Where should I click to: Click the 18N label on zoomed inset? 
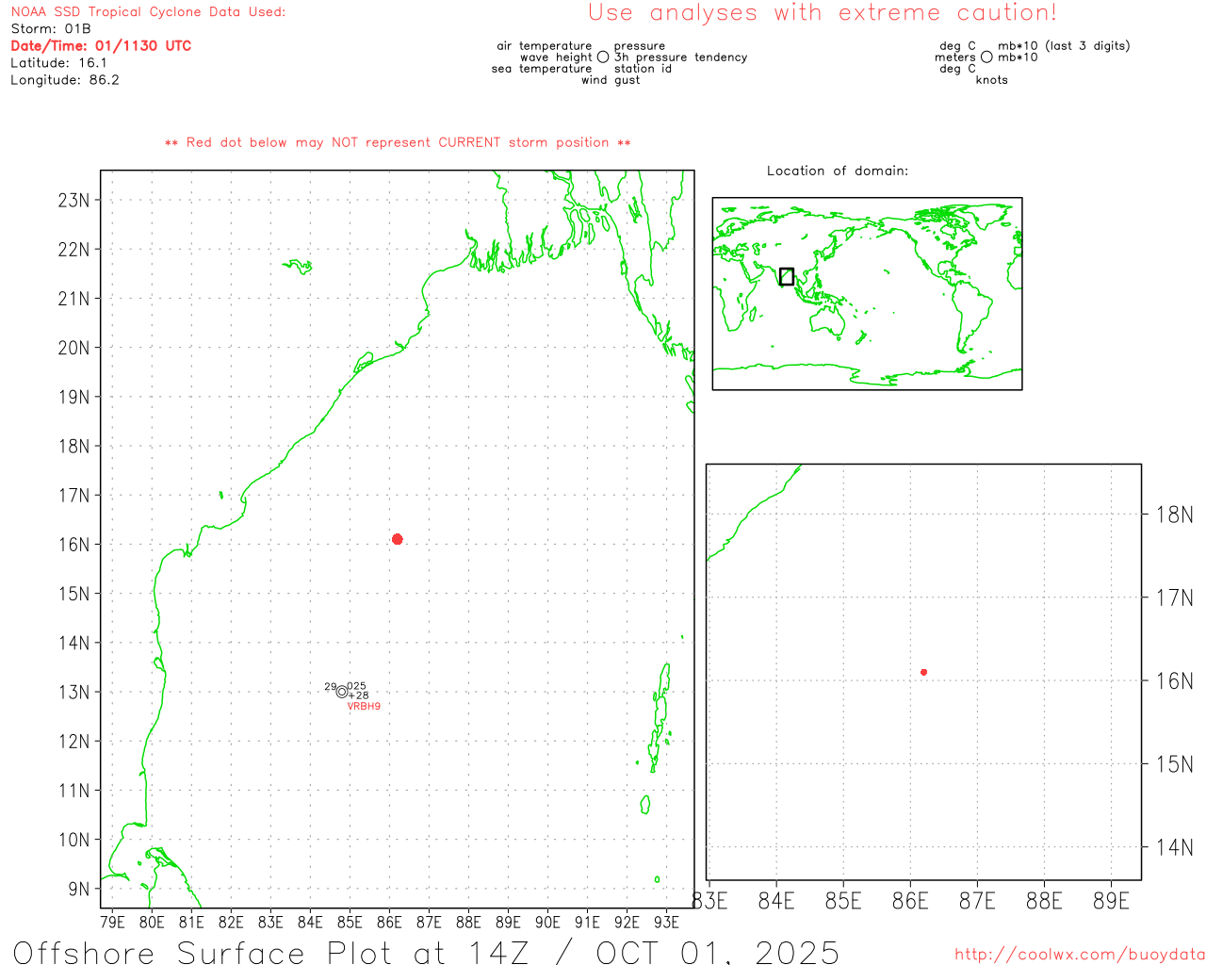(x=1174, y=515)
